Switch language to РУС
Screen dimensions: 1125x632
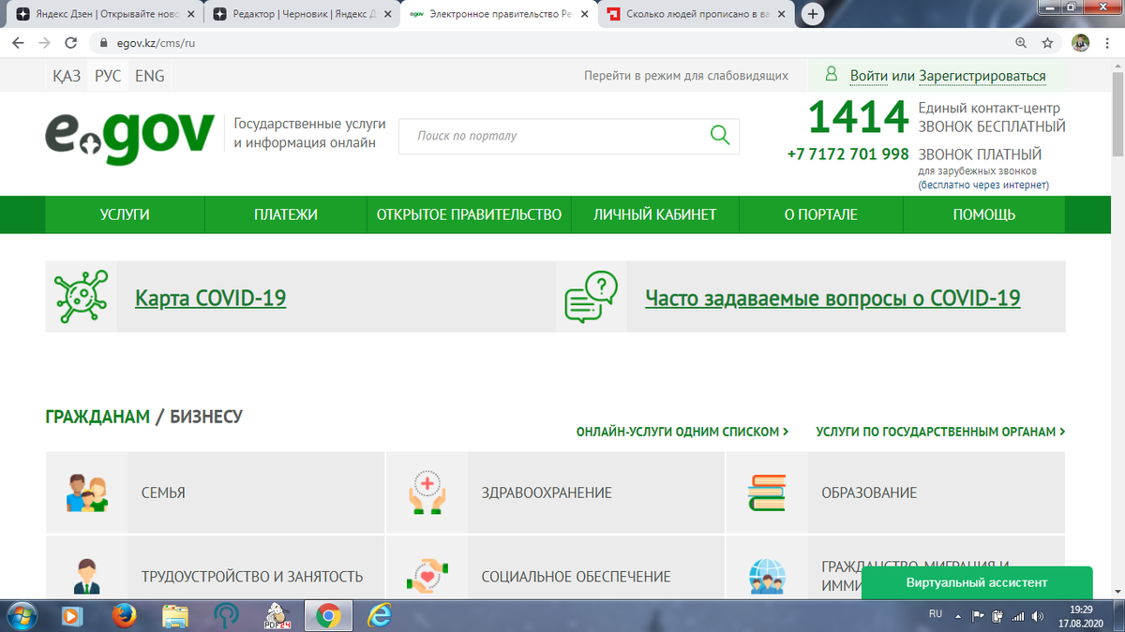pyautogui.click(x=108, y=76)
